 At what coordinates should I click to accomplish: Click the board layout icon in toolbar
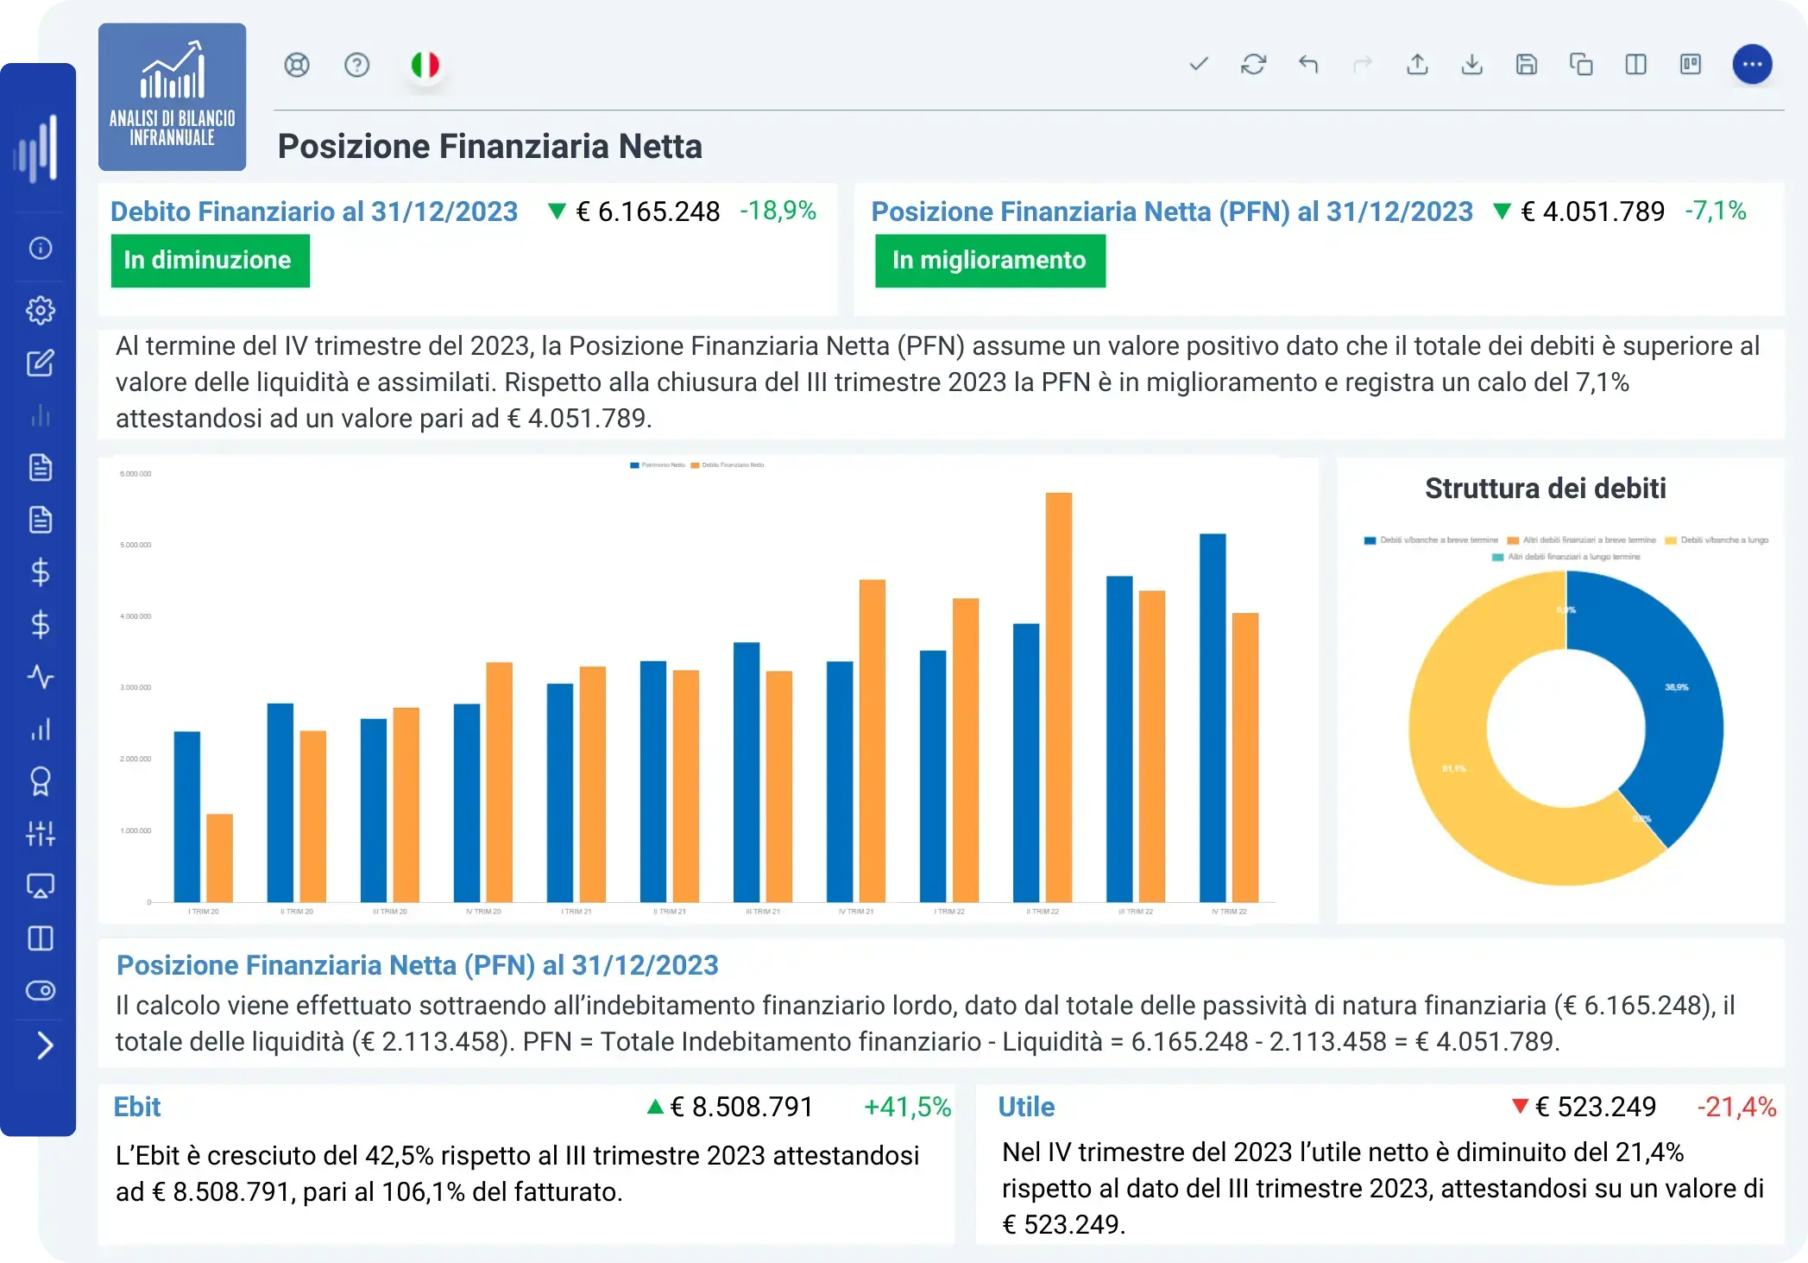click(x=1691, y=64)
